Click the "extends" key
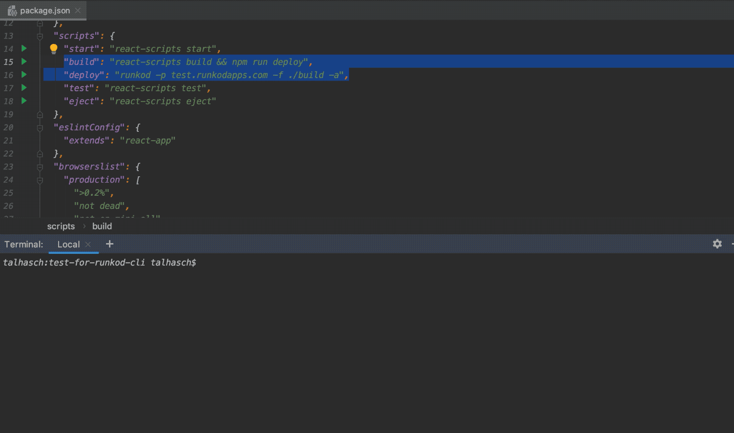The height and width of the screenshot is (433, 734). coord(86,141)
